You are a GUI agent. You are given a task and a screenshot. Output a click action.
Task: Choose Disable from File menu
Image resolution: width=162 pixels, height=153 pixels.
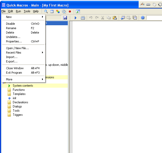[x=24, y=24]
